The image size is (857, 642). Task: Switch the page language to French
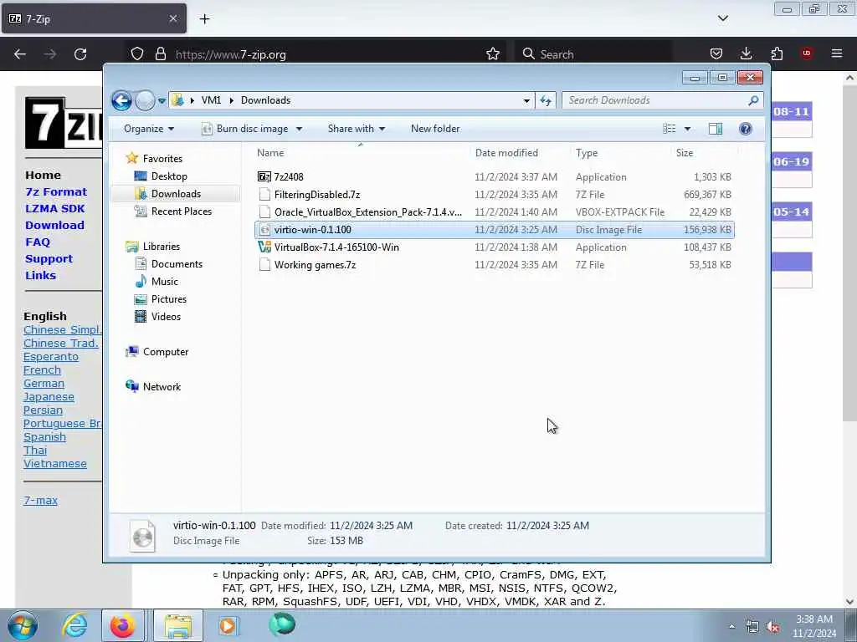point(42,370)
